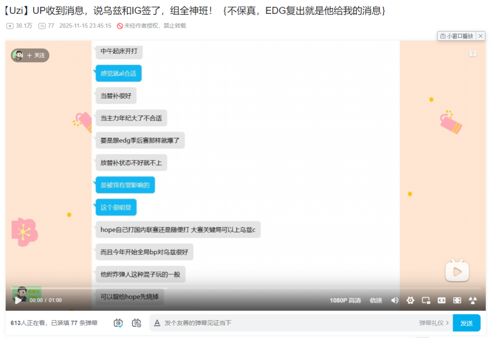Mute the video volume speaker icon
Image resolution: width=491 pixels, height=338 pixels.
pyautogui.click(x=394, y=300)
